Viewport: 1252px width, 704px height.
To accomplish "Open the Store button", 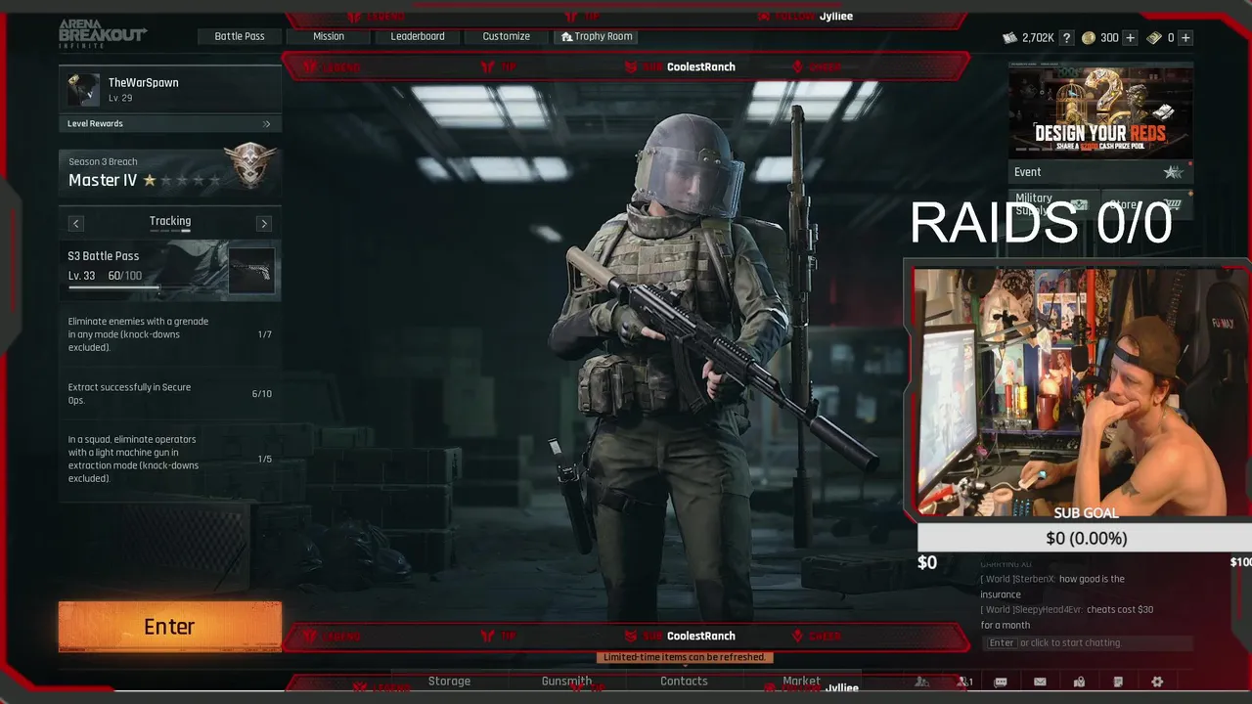I will coord(1147,204).
